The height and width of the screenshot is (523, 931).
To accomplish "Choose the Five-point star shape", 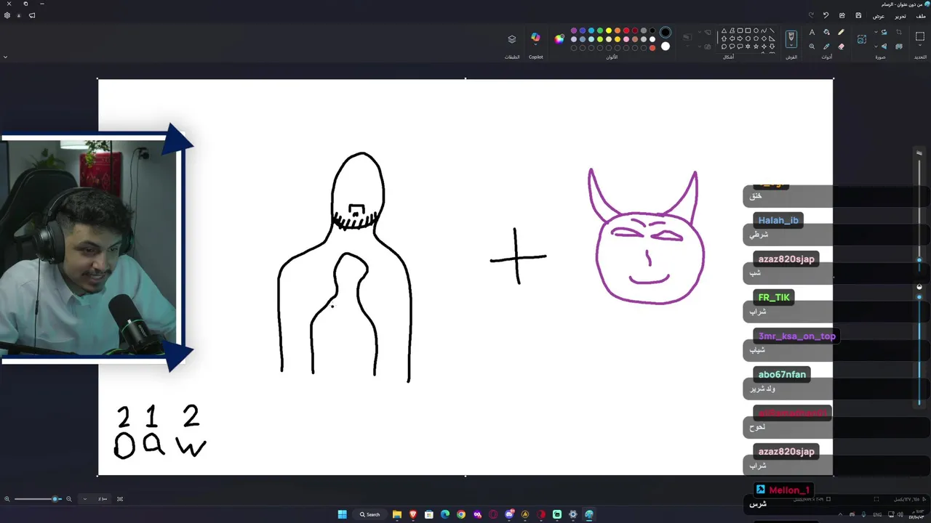I will 756,46.
